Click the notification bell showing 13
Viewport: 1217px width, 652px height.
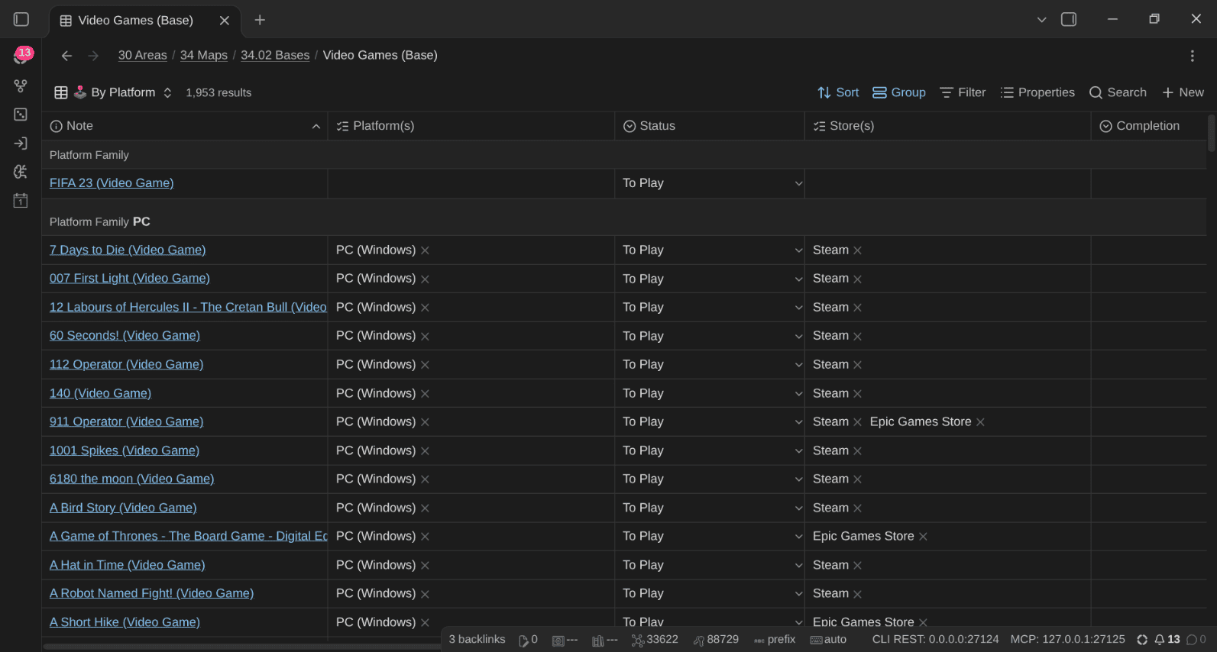click(1167, 640)
